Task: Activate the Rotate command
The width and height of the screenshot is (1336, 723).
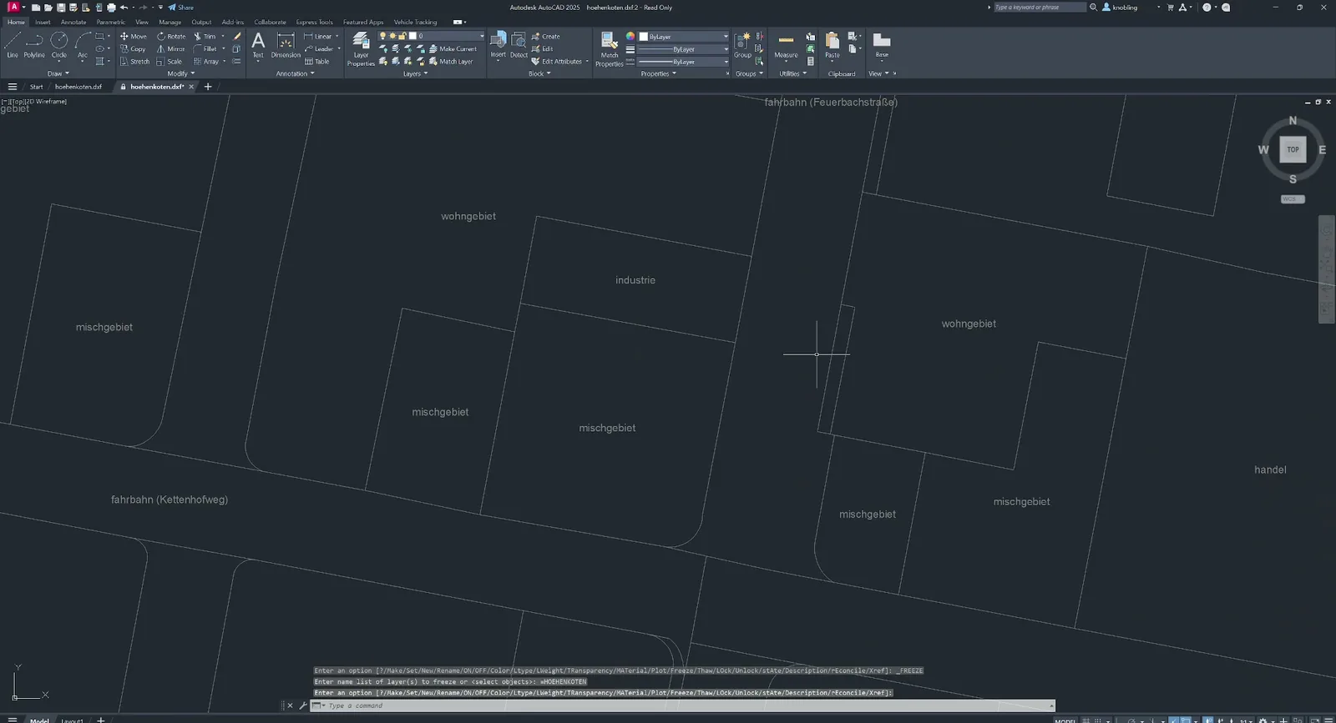Action: click(x=171, y=37)
